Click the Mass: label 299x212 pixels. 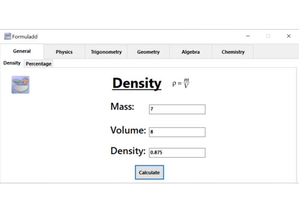122,107
